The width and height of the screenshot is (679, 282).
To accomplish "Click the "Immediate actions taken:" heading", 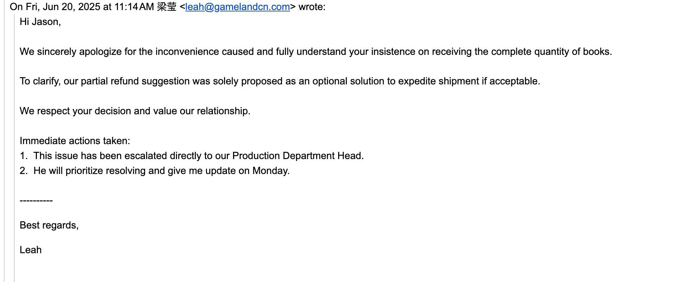I will click(x=75, y=141).
